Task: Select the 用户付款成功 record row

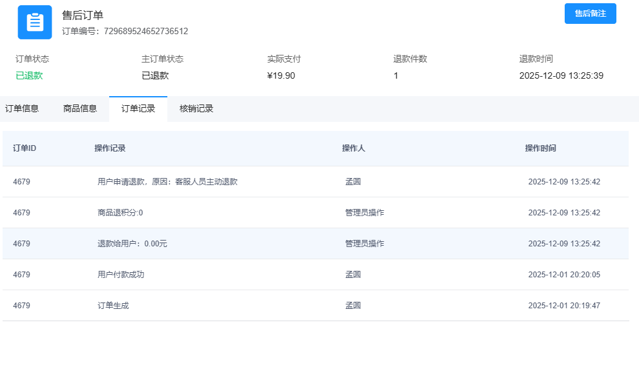Action: click(x=121, y=275)
